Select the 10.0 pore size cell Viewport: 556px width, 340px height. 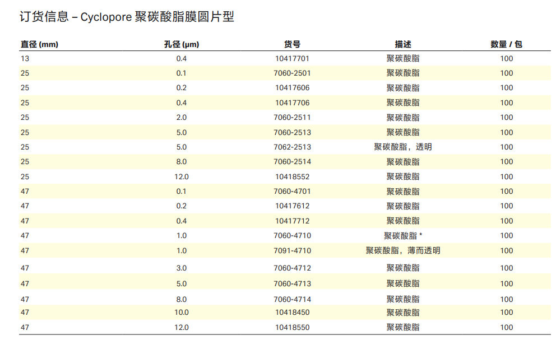182,313
